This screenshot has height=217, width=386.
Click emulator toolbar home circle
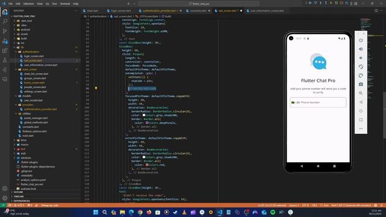(361, 111)
